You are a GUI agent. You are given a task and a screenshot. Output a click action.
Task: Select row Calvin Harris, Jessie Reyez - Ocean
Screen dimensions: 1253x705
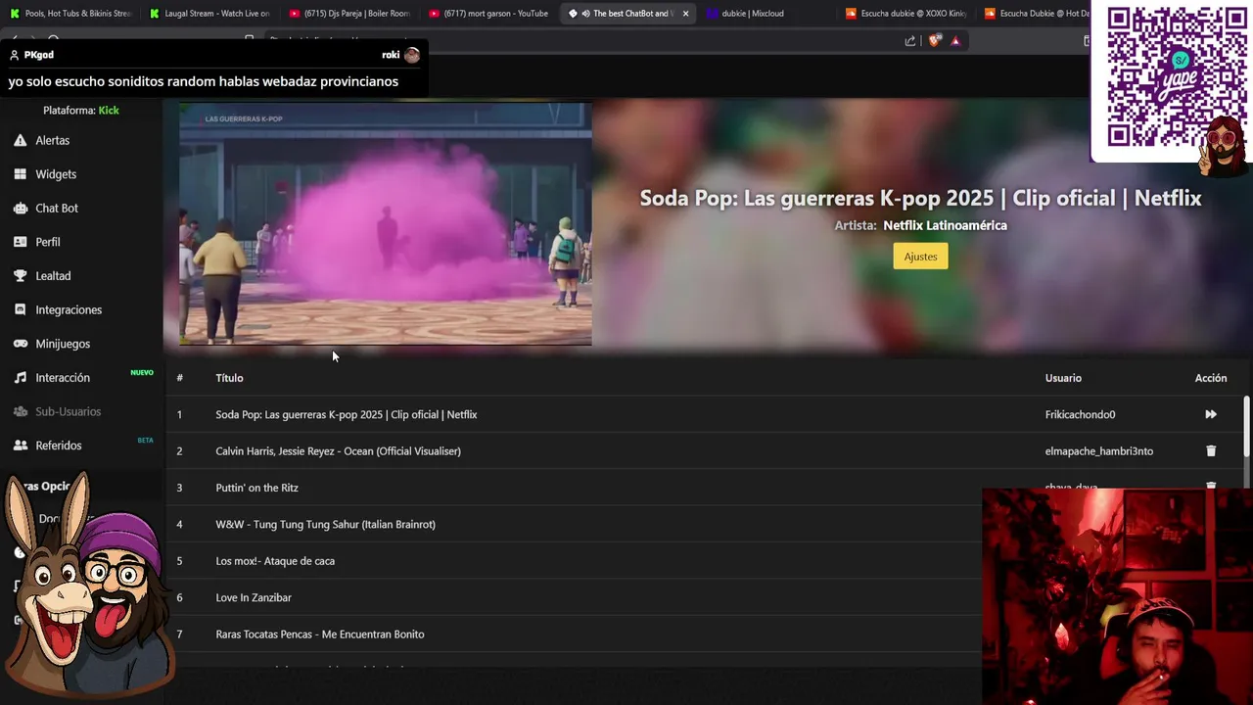coord(705,451)
